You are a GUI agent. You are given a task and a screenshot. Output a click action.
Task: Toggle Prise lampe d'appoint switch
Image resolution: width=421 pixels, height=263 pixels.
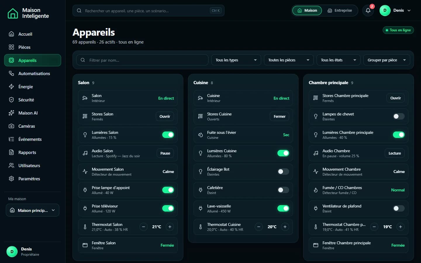[x=168, y=190]
